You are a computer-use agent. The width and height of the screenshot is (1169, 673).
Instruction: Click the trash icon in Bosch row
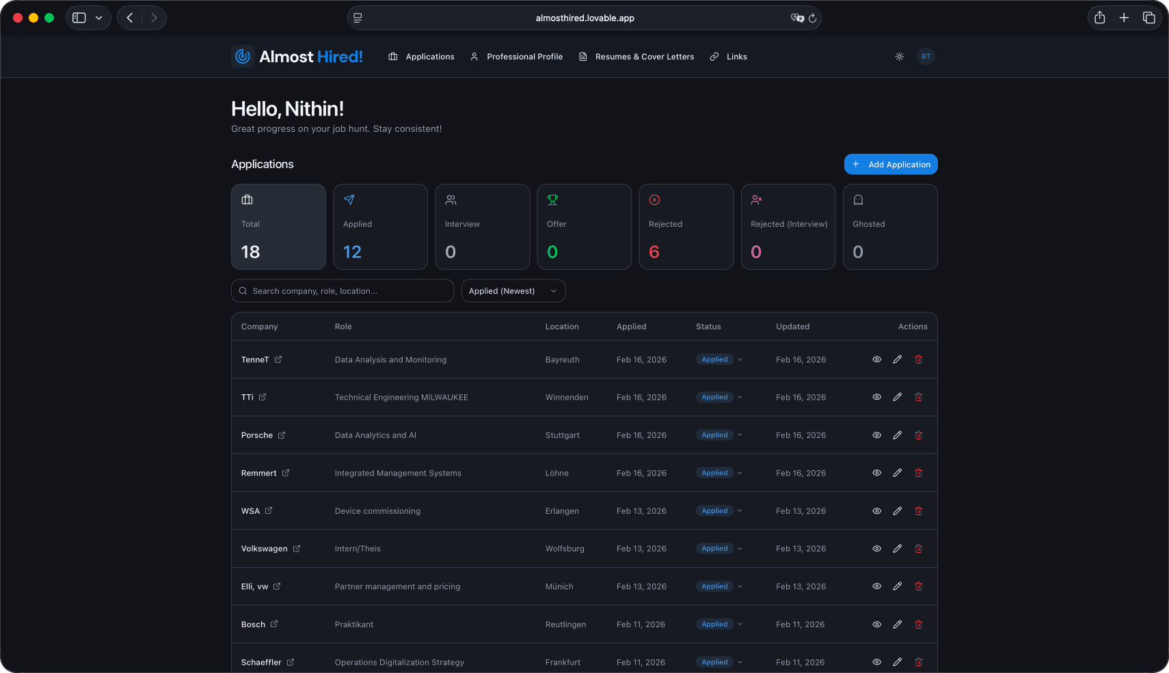(x=919, y=624)
